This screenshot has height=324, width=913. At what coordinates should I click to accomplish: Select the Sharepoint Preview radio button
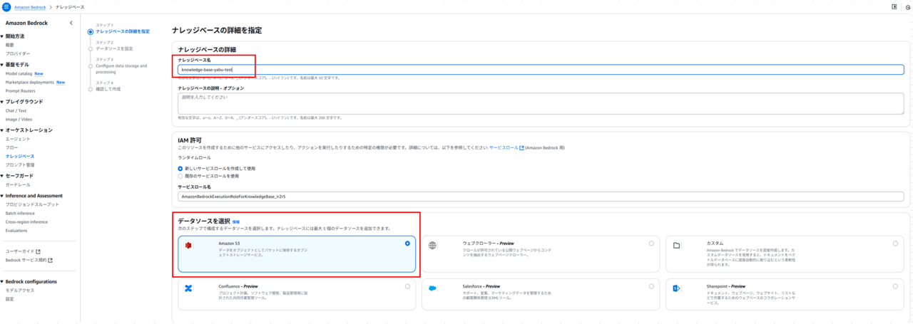click(895, 286)
